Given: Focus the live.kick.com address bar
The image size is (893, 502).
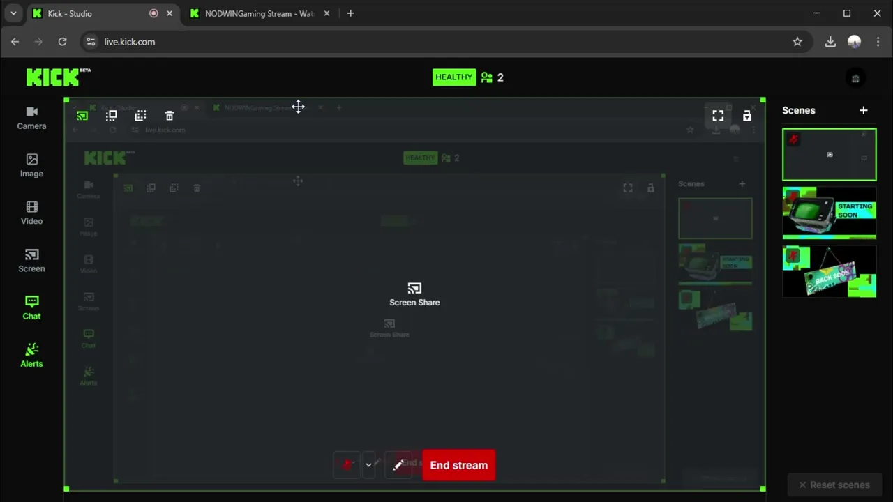Looking at the screenshot, I should point(446,42).
